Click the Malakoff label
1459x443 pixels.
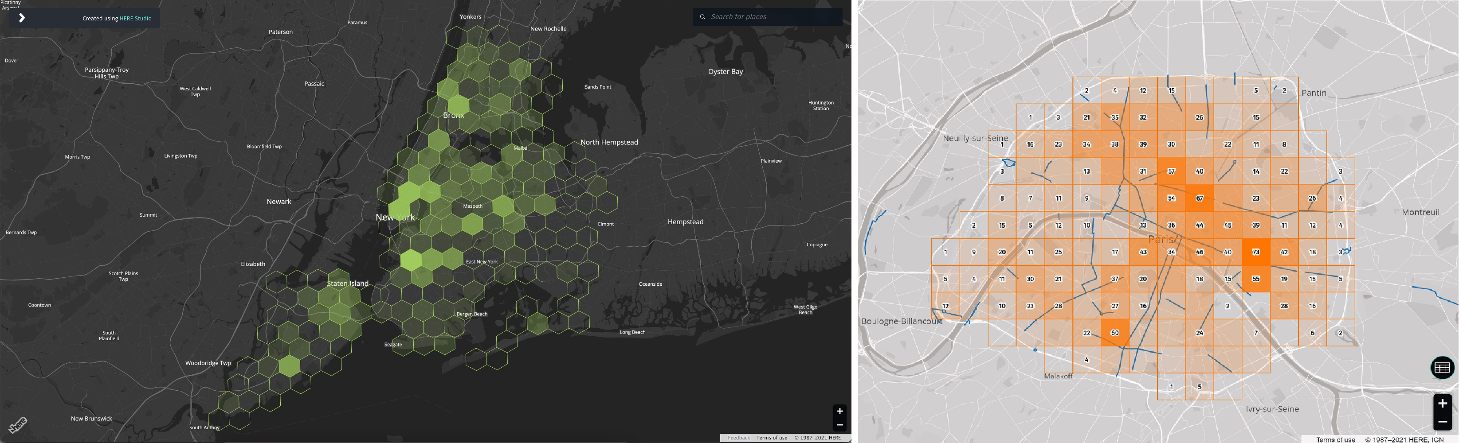pyautogui.click(x=1058, y=376)
